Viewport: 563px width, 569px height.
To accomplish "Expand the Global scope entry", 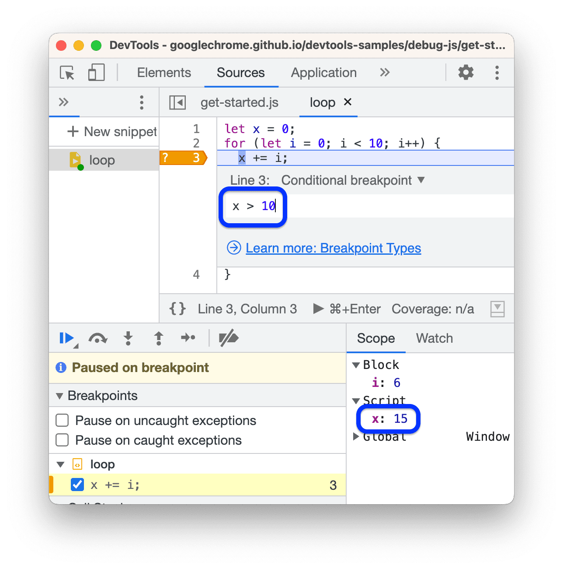I will [x=355, y=436].
